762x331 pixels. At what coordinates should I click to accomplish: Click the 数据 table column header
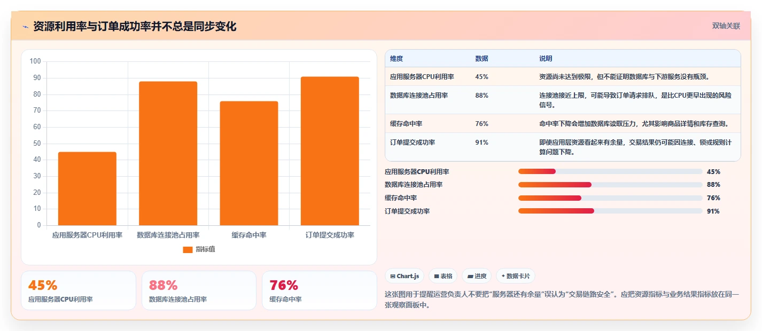pos(481,59)
